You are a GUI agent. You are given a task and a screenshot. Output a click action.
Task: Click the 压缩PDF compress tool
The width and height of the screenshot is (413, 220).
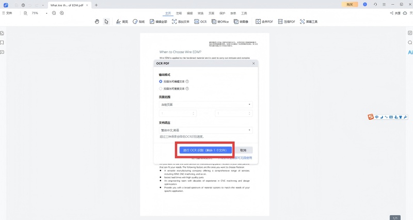286,22
